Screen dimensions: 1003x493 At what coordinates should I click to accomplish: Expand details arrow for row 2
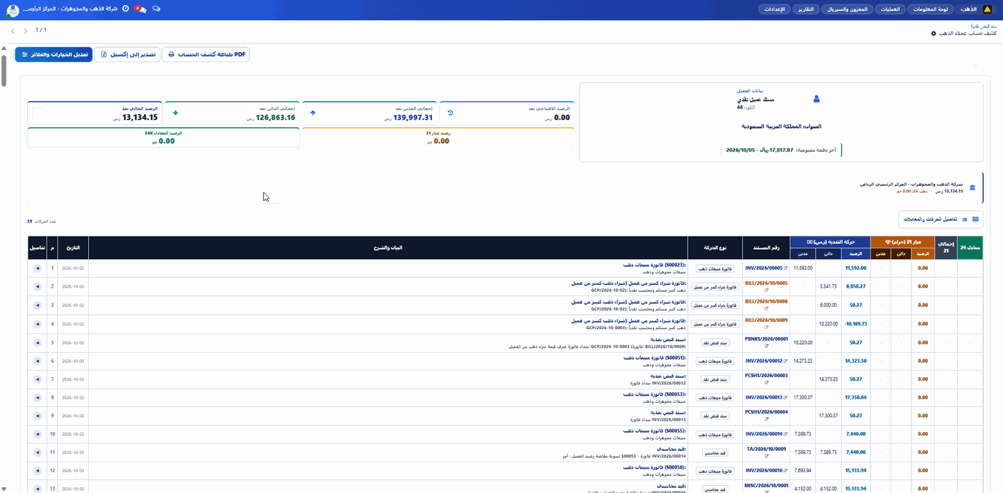(x=37, y=287)
